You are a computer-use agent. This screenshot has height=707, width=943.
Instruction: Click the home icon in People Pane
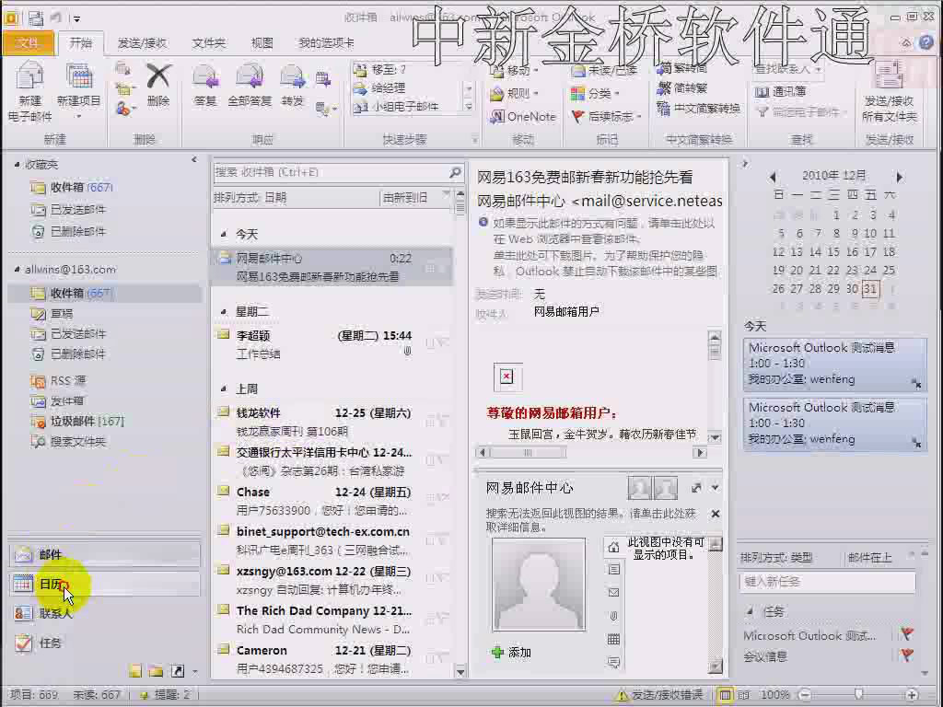click(613, 547)
